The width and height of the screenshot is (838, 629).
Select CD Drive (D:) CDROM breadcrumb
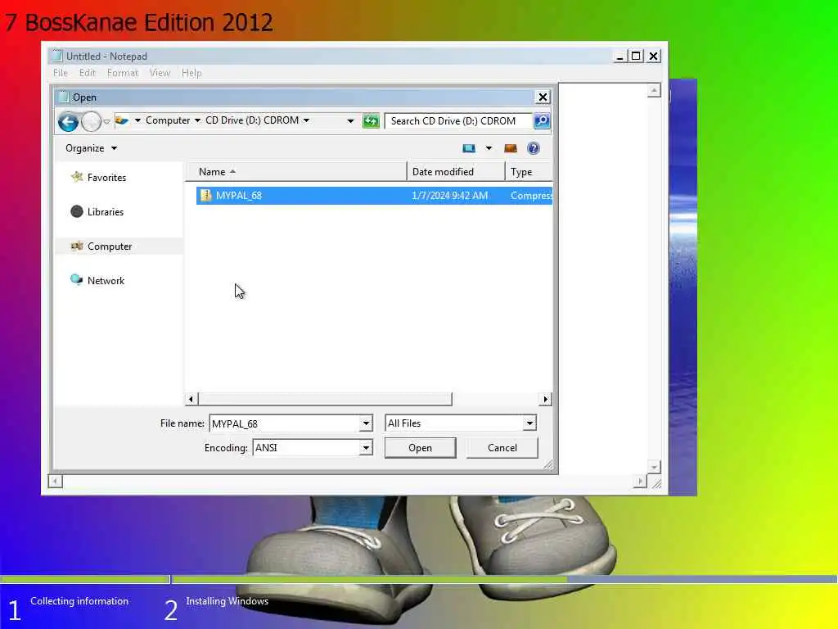tap(252, 120)
